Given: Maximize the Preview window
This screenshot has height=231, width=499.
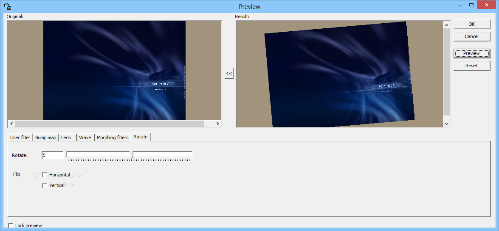Looking at the screenshot, I should [x=471, y=4].
